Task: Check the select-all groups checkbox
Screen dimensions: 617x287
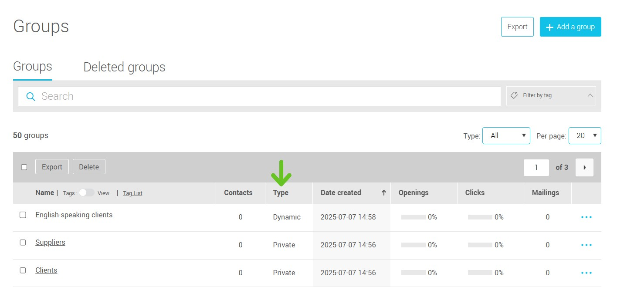Action: [24, 167]
